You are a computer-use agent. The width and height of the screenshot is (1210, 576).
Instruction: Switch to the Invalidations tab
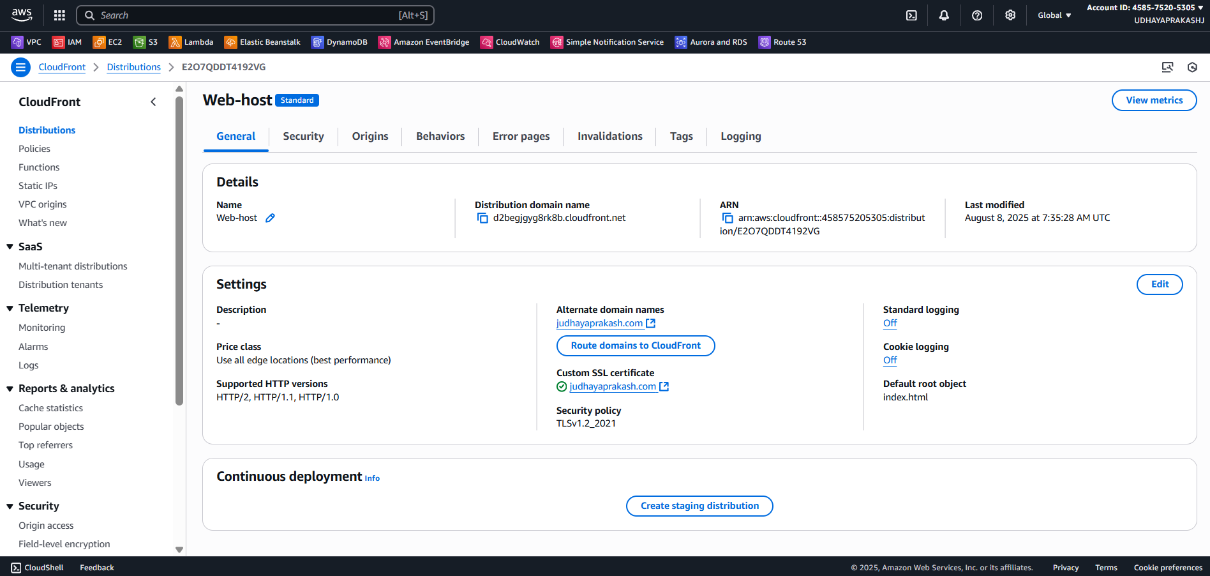[609, 136]
